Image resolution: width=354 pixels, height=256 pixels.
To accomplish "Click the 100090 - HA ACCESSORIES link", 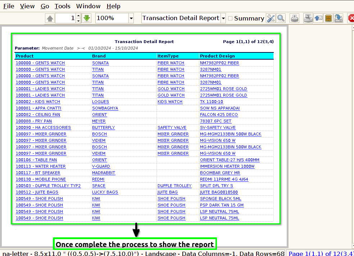I will pyautogui.click(x=43, y=127).
